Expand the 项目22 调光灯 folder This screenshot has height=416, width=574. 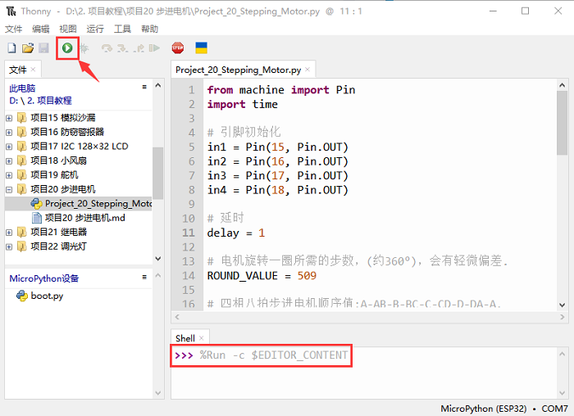pos(9,246)
